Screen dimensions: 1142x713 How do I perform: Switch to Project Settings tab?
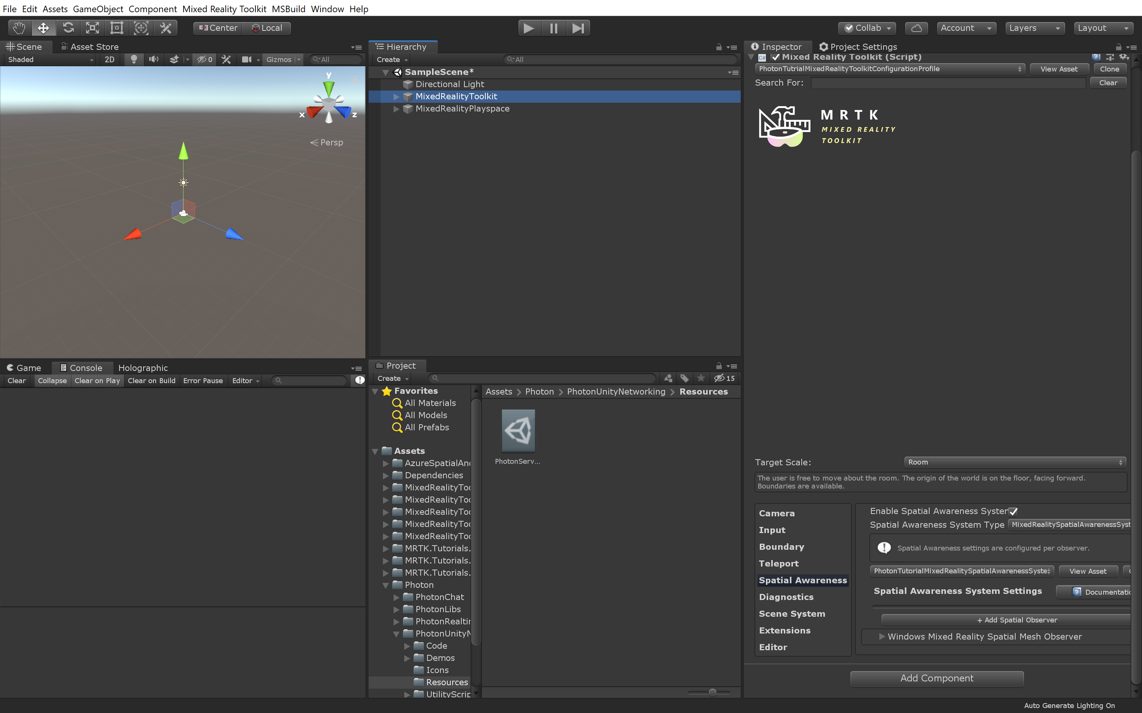click(858, 47)
